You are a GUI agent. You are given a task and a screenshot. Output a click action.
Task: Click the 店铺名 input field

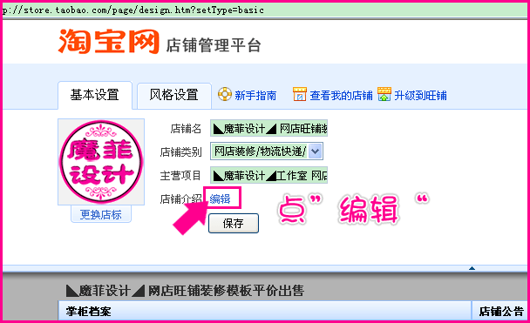click(268, 128)
